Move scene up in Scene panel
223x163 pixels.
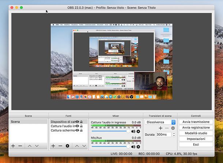click(x=30, y=146)
